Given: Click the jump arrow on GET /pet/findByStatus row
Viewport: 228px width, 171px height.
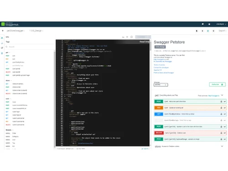Looking at the screenshot, I should (x=225, y=114).
